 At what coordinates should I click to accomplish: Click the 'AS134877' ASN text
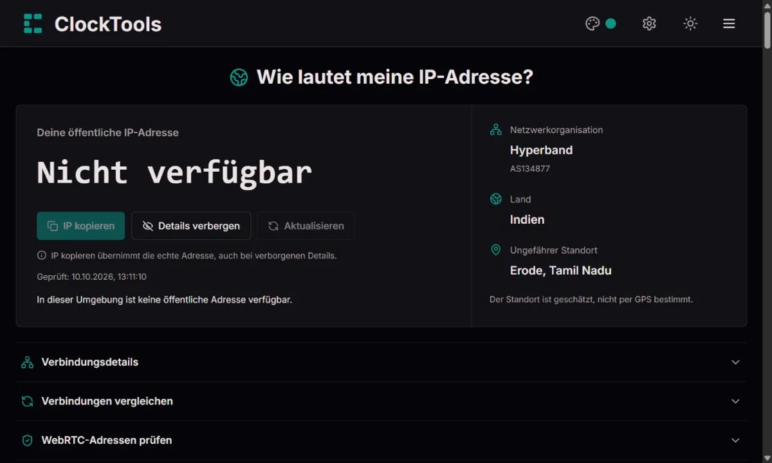point(530,168)
